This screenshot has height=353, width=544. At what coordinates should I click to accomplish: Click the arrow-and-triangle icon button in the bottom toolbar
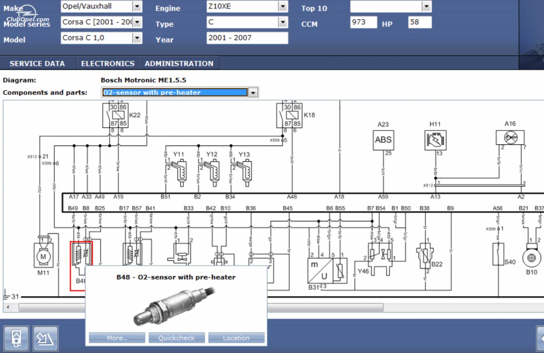(x=45, y=338)
